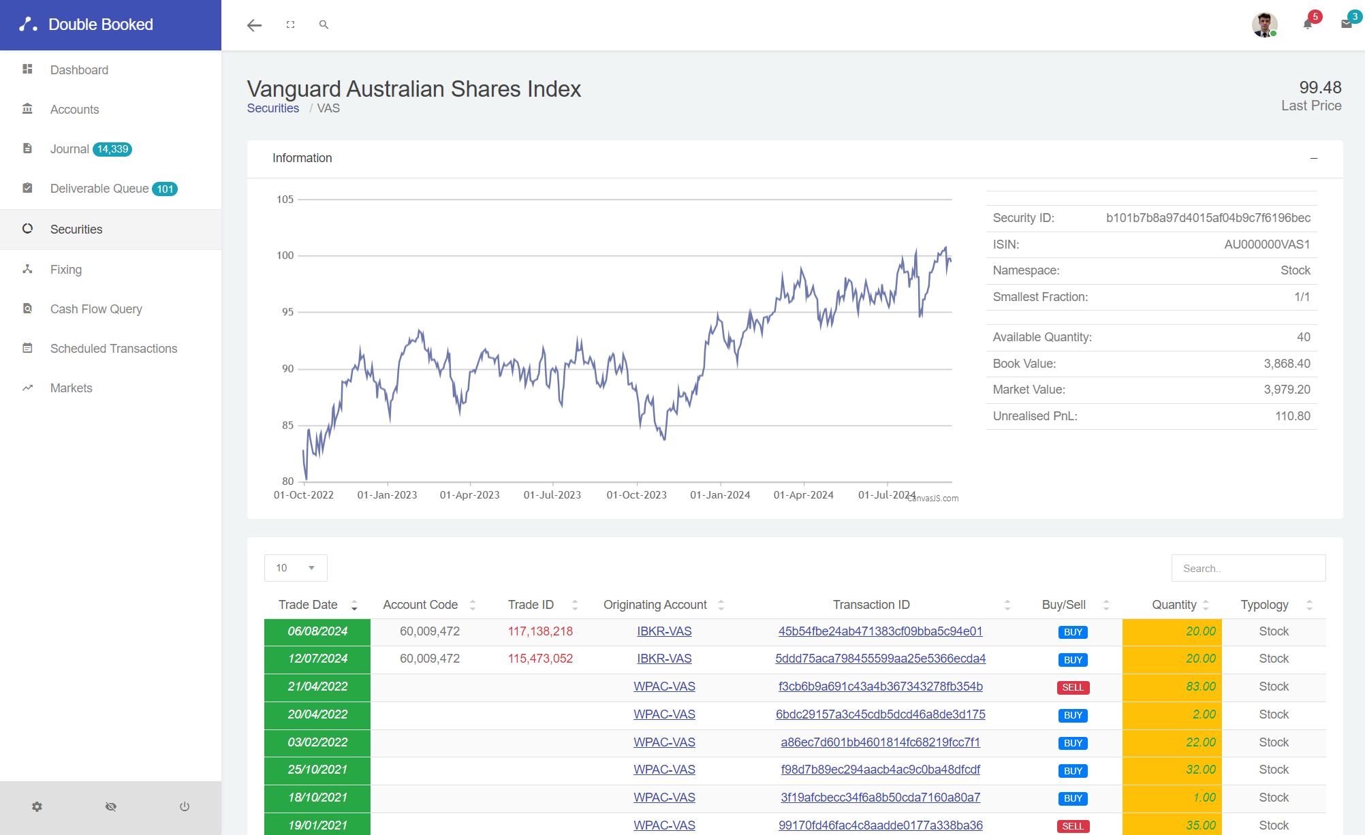Viewport: 1365px width, 835px height.
Task: Open the Dashboard grid icon
Action: pos(27,69)
